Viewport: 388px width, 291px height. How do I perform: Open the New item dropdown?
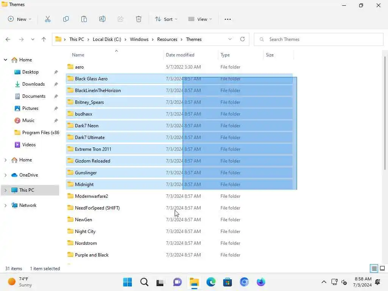pyautogui.click(x=20, y=19)
